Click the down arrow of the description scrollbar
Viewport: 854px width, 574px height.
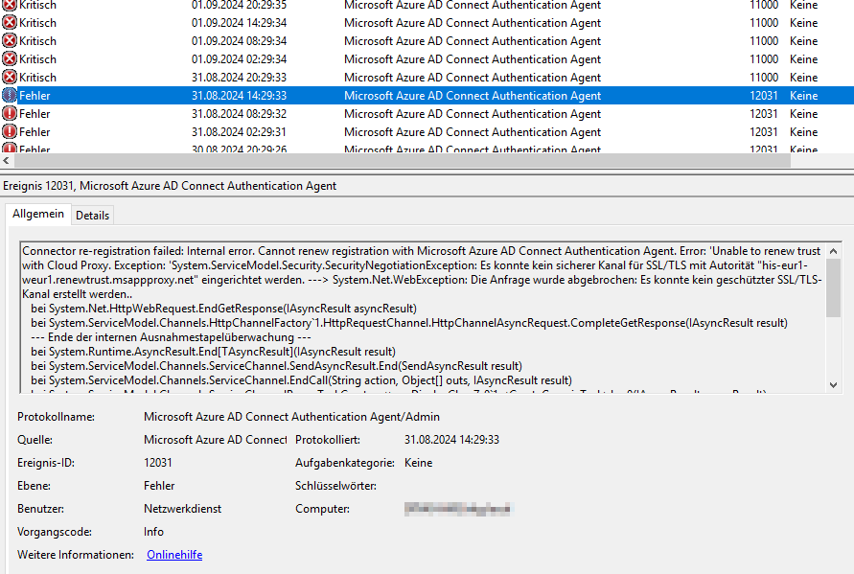click(833, 385)
